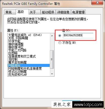Select the 值 radio button

click(60, 35)
